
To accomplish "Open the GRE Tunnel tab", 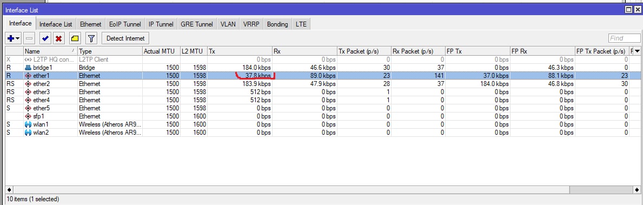I will coord(197,24).
